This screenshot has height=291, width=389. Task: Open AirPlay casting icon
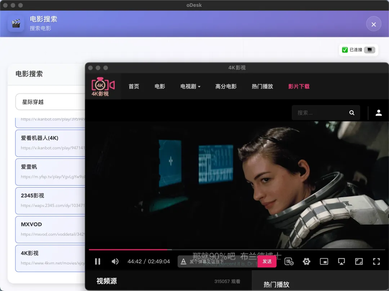pos(341,261)
